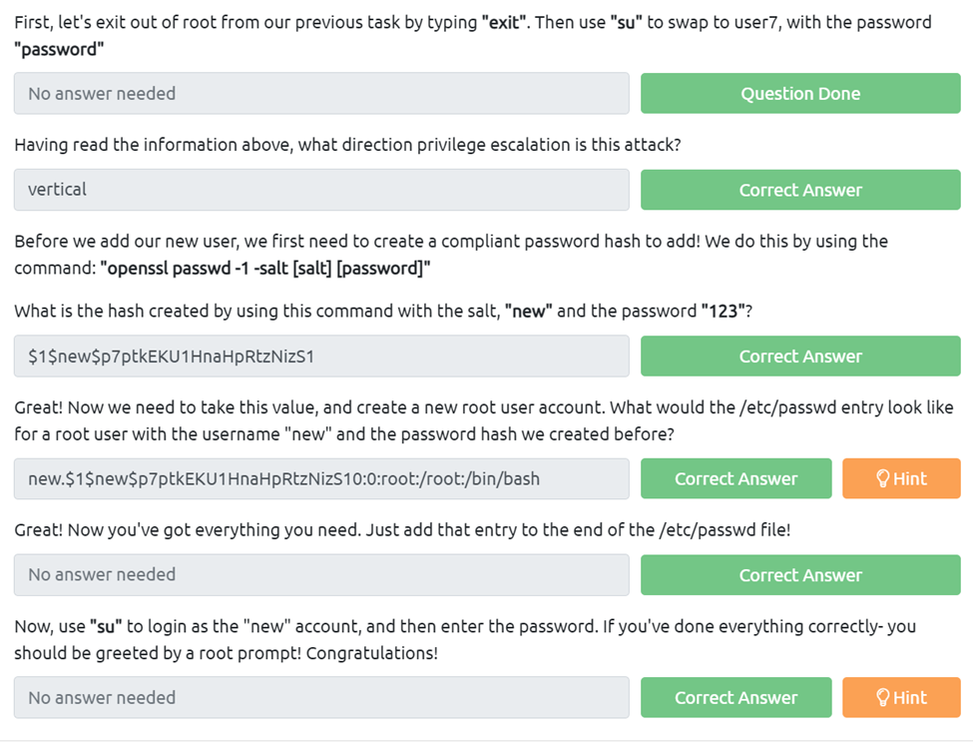Click Correct Answer beside the /etc/passwd entry field
973x742 pixels.
click(735, 478)
